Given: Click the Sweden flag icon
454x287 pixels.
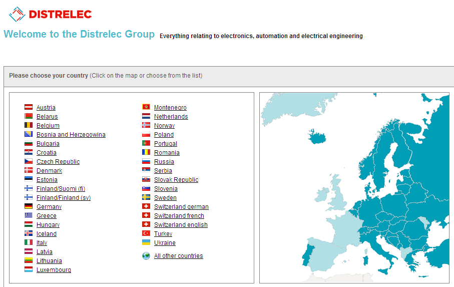Looking at the screenshot, I should (146, 197).
